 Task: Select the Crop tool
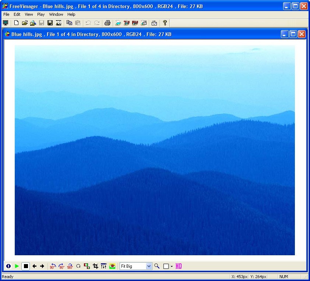pos(95,266)
